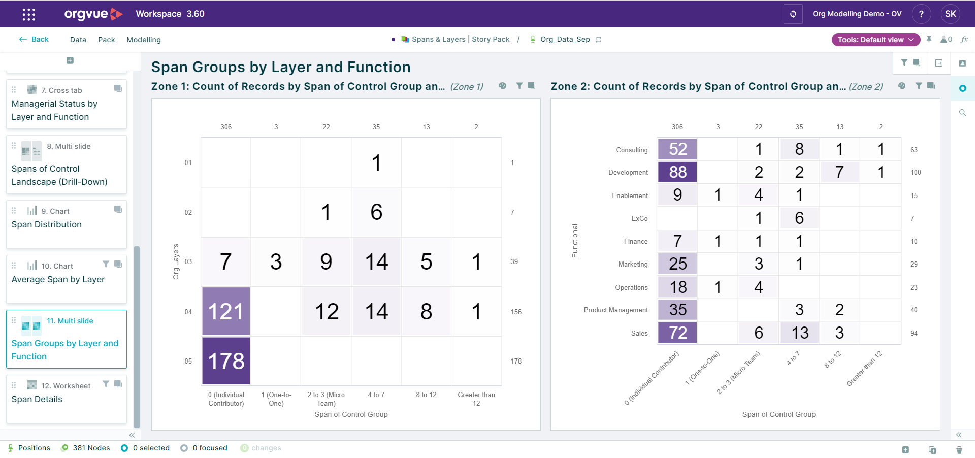
Task: Open the Pack menu
Action: 107,40
